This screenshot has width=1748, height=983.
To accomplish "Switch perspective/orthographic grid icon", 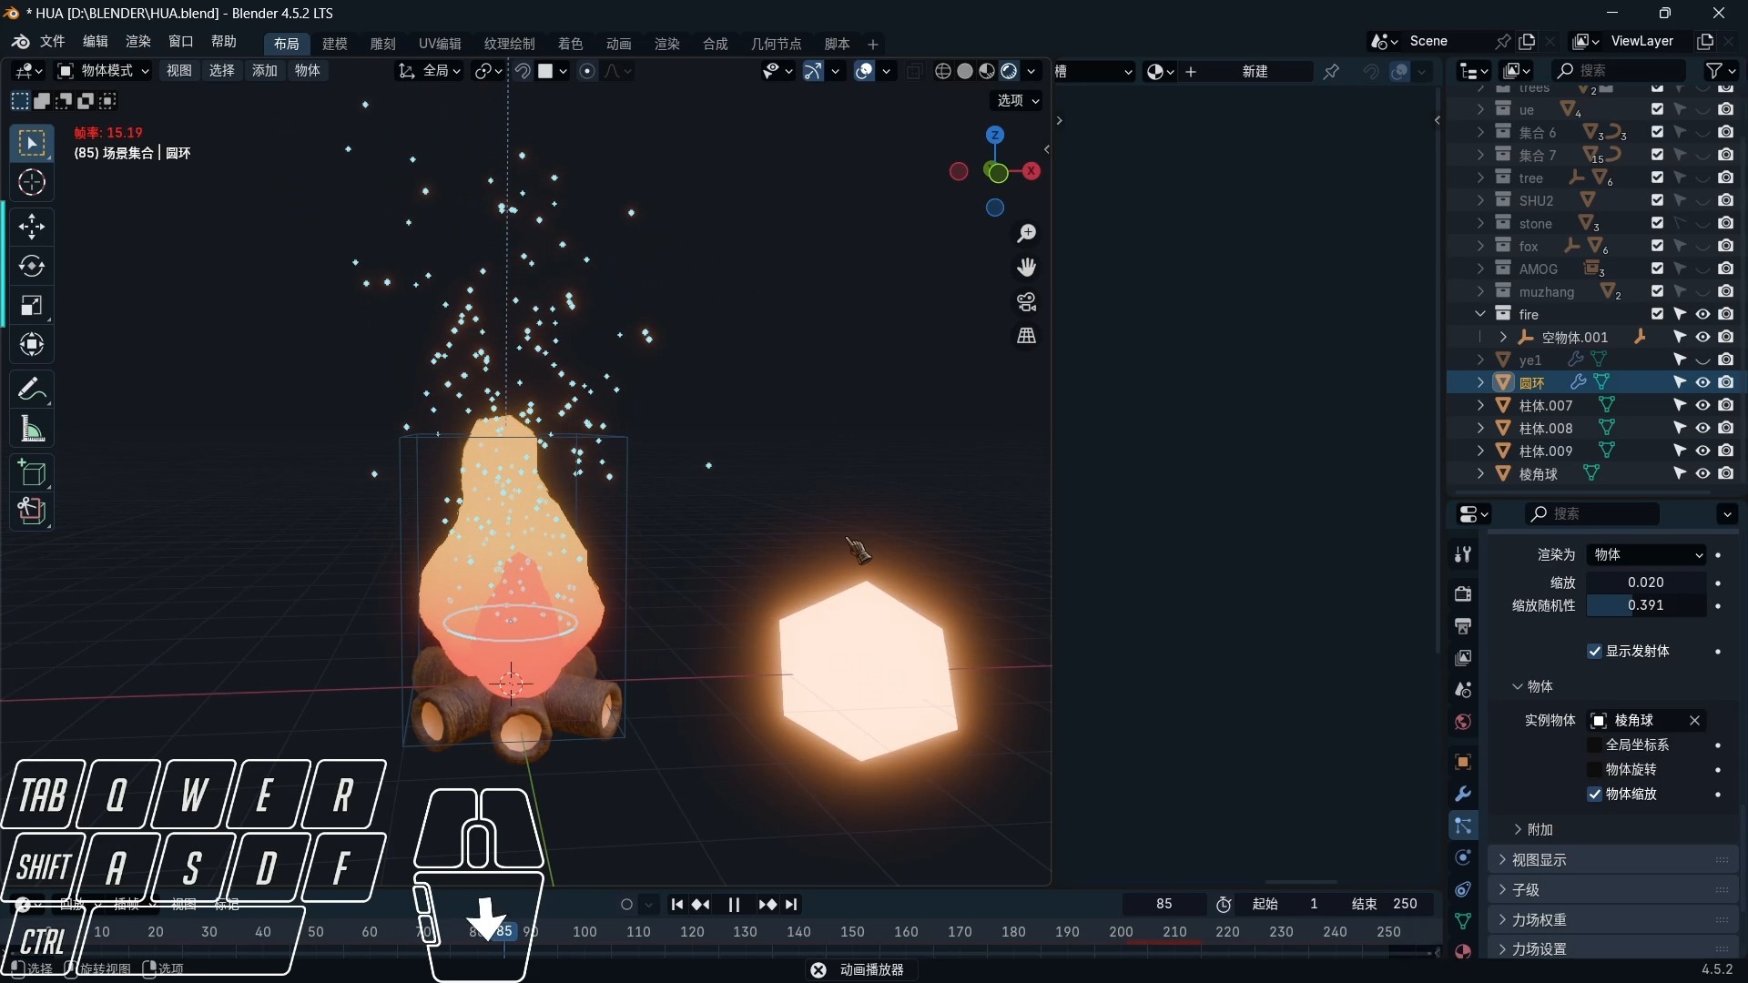I will tap(1026, 336).
